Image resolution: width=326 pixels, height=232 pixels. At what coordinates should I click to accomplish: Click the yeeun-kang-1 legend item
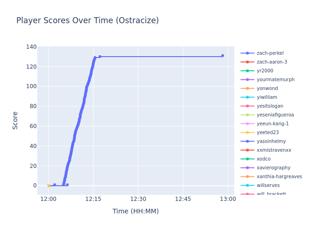[x=272, y=124]
